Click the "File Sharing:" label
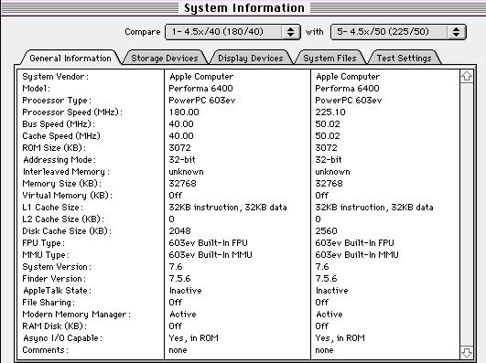The image size is (486, 363). 49,303
